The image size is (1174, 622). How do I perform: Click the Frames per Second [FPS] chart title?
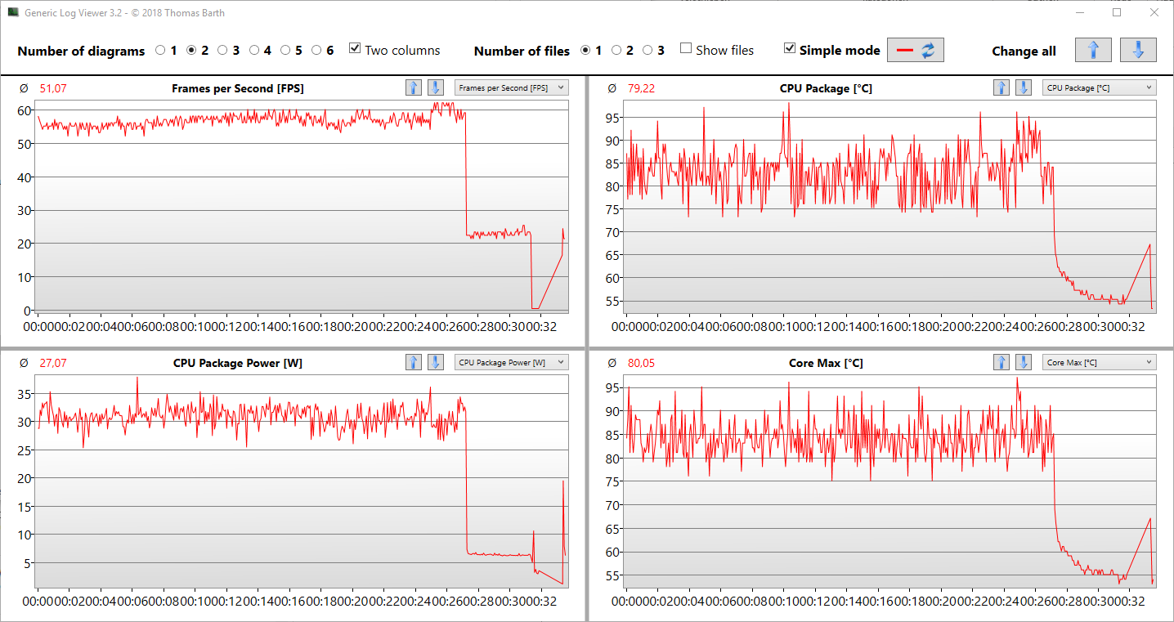tap(238, 88)
